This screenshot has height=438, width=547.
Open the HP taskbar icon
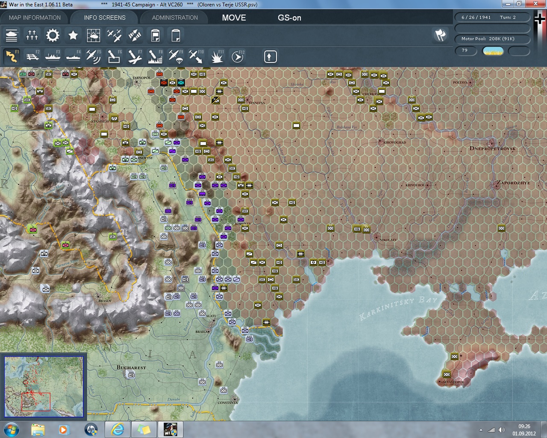tap(91, 429)
